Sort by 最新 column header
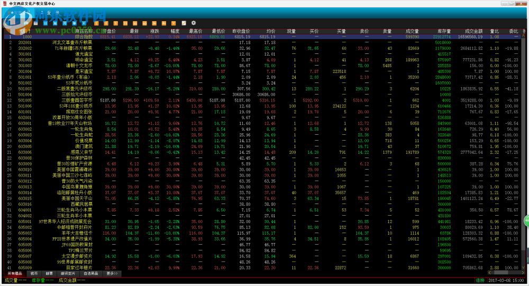This screenshot has height=286, width=529. (134, 31)
